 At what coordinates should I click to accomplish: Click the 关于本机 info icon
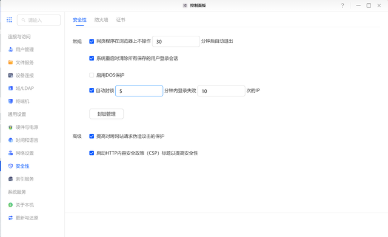point(10,205)
